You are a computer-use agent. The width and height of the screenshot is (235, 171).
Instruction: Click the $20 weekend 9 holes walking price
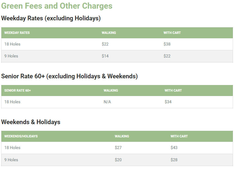point(118,160)
